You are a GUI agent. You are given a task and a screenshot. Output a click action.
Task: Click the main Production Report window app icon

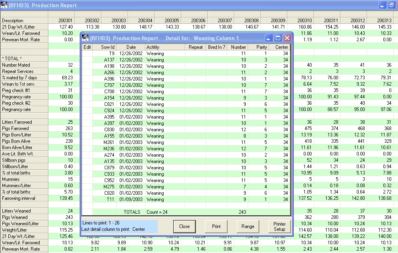pyautogui.click(x=4, y=5)
